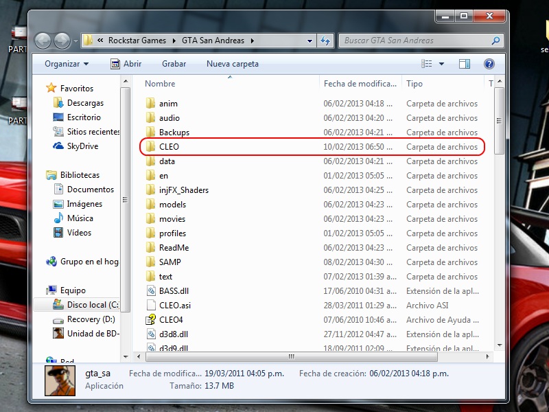Select Recovery (D:) drive
The image size is (549, 412).
click(x=91, y=319)
